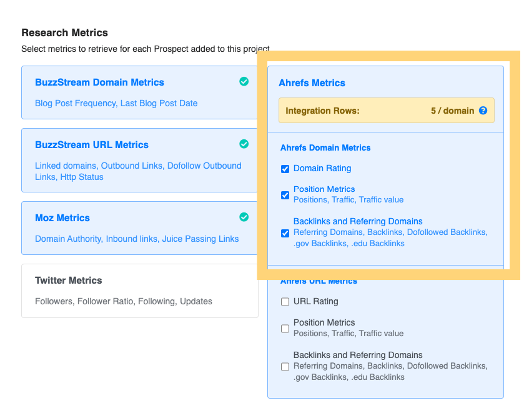Open BuzzStream Domain Metrics details
The height and width of the screenshot is (413, 529).
100,82
